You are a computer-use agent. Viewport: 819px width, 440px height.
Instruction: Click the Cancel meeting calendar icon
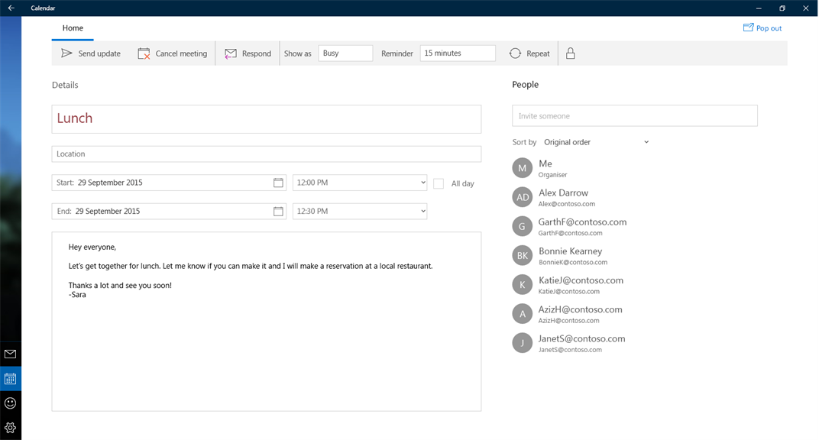click(144, 53)
